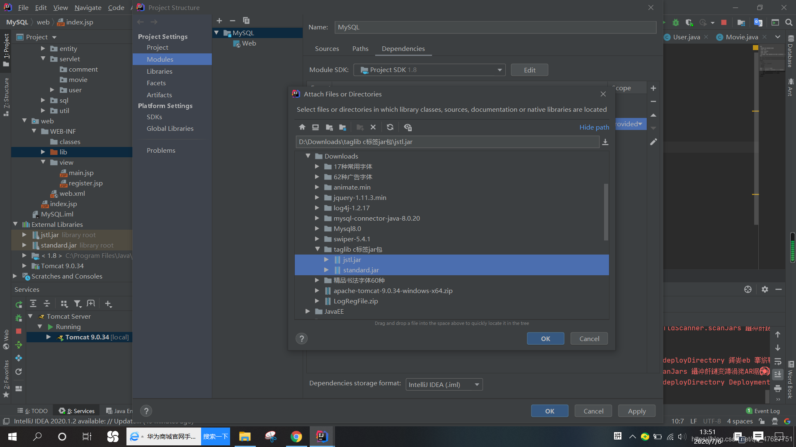
Task: Click the refresh/reload directory icon
Action: point(390,127)
